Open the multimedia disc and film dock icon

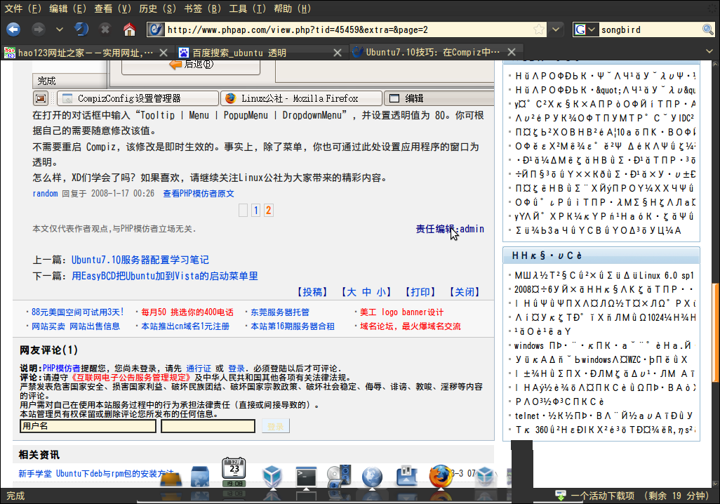[x=340, y=477]
